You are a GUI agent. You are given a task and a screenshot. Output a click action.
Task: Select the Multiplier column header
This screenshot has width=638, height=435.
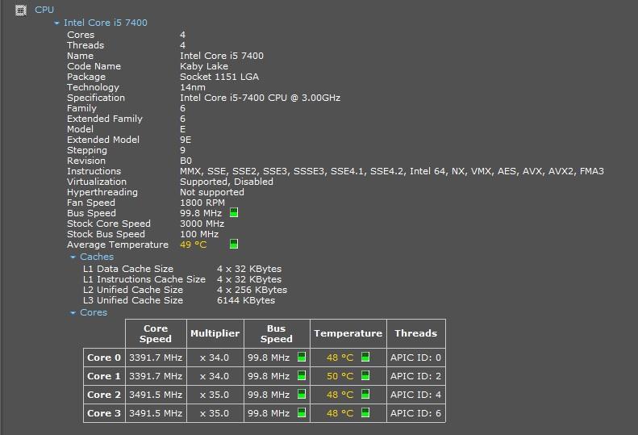215,333
